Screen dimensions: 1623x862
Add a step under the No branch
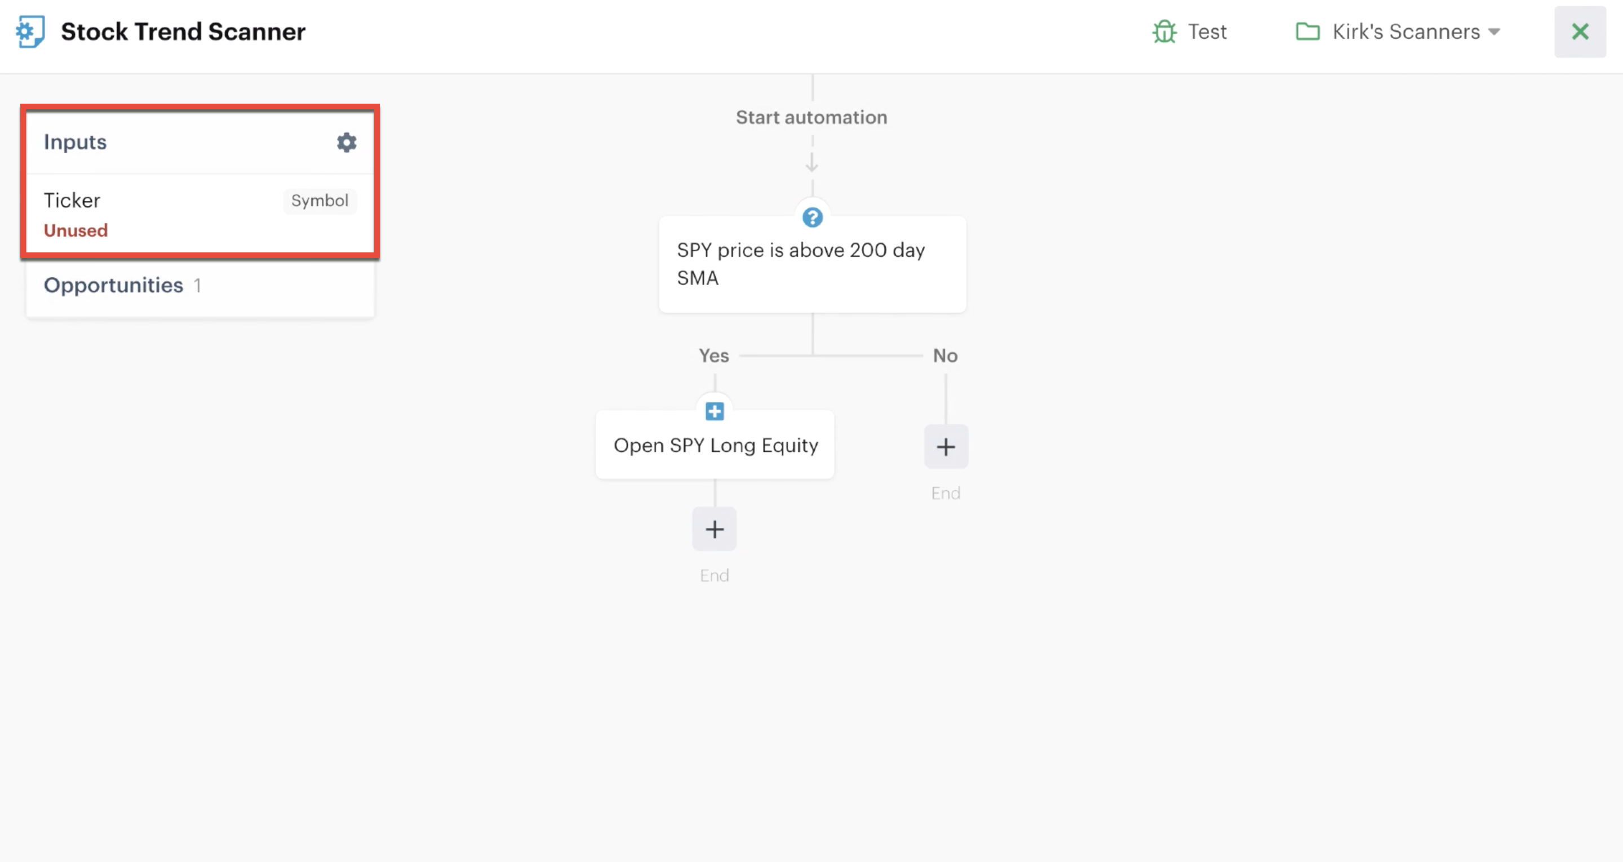tap(946, 447)
